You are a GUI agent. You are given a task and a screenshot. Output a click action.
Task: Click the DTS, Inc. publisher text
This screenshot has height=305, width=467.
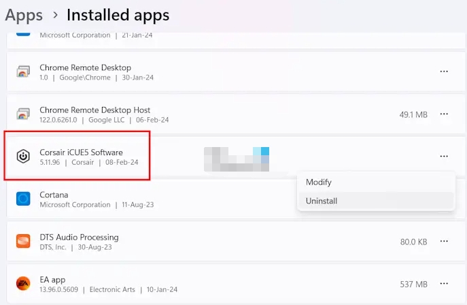click(53, 247)
